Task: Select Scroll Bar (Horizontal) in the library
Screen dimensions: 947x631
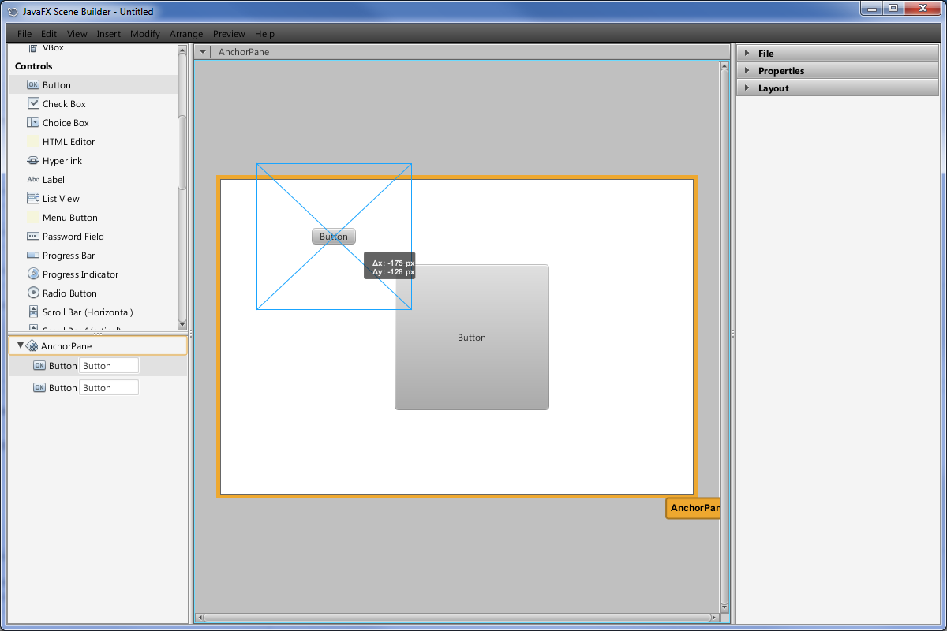Action: 87,312
